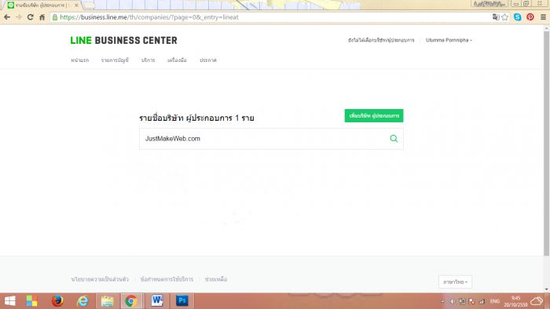Open the Skype extension icon

(x=517, y=16)
